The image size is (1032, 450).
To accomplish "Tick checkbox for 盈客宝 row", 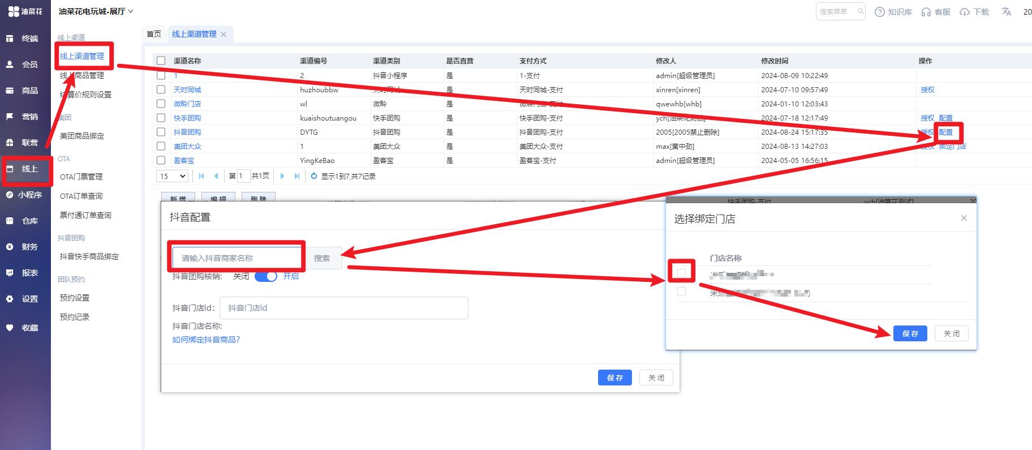I will coord(161,160).
